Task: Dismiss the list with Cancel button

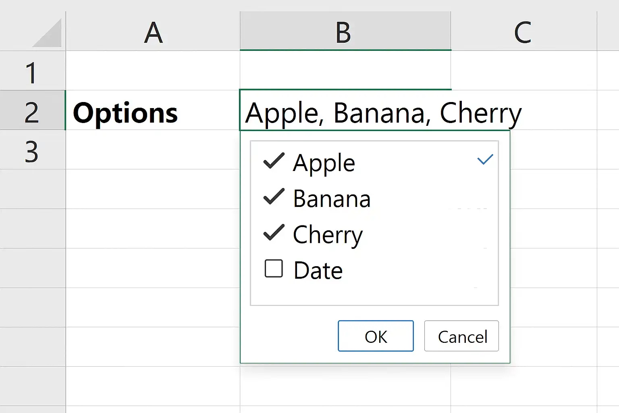Action: 461,336
